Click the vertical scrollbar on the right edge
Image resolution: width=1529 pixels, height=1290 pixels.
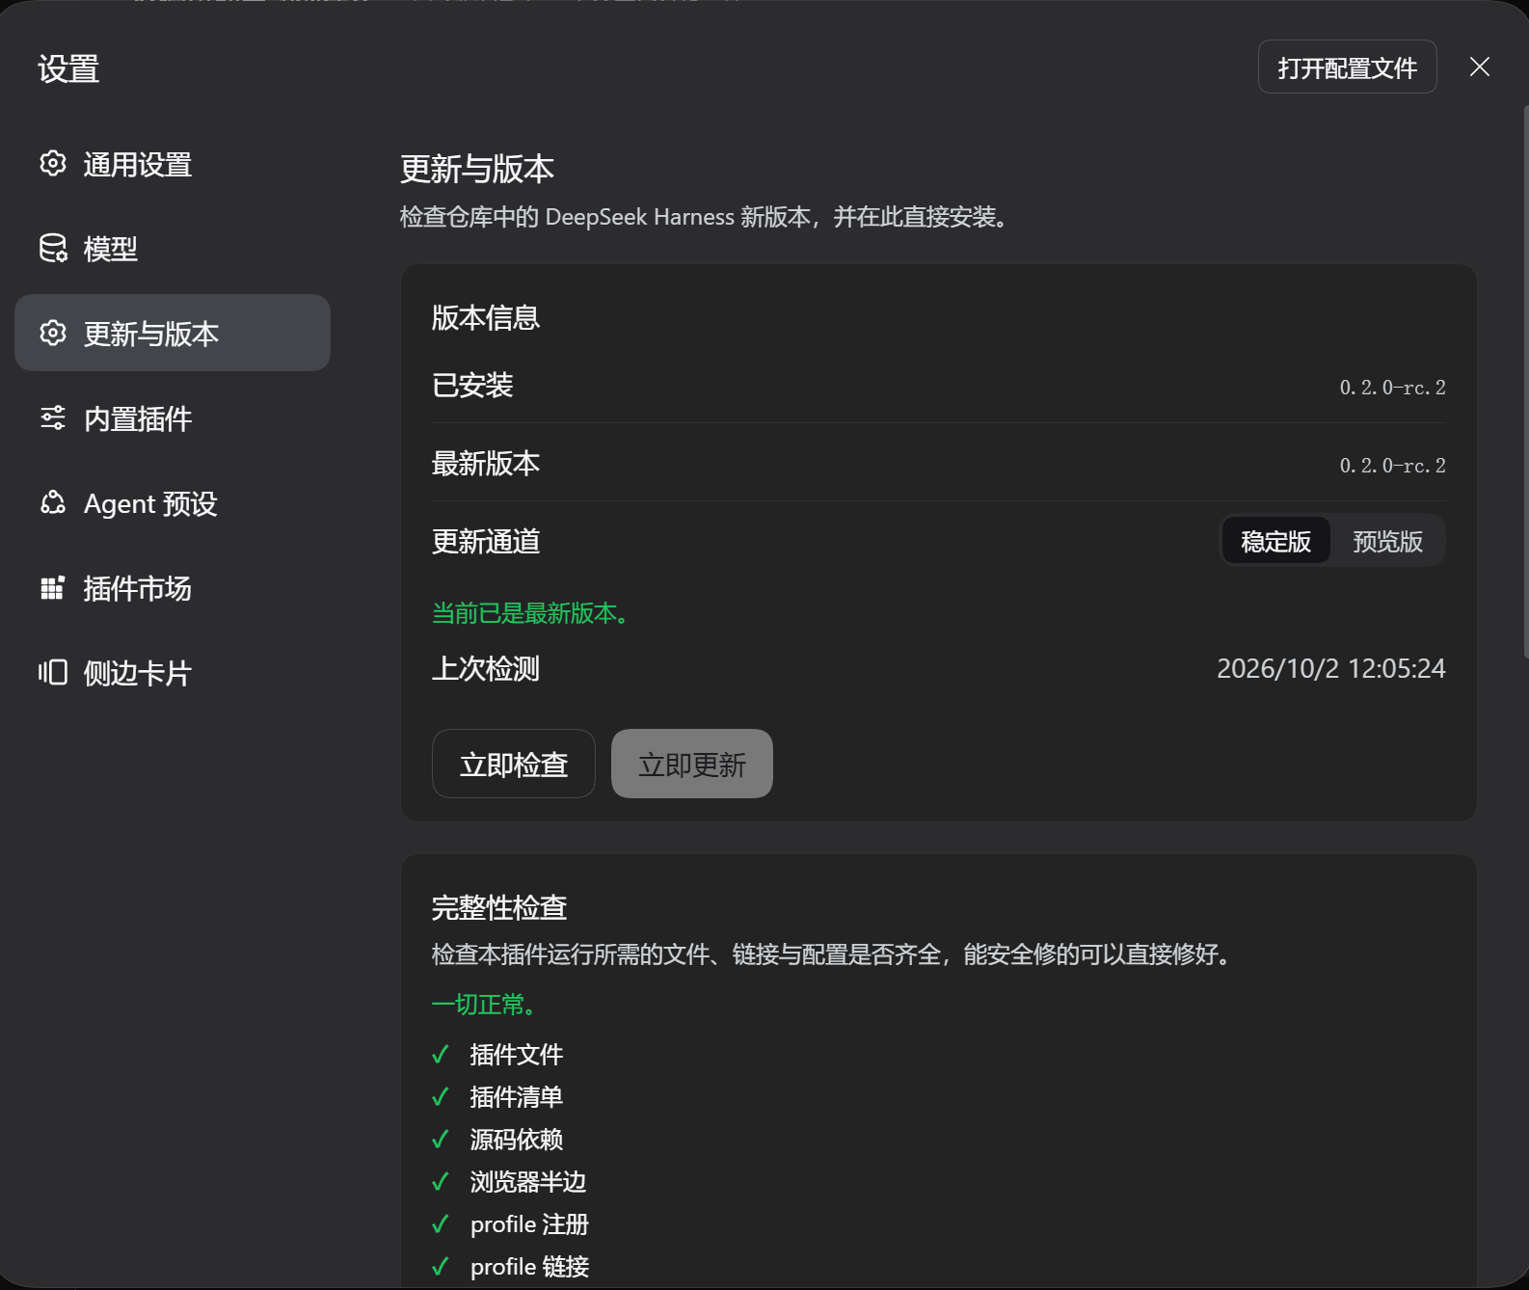pos(1525,381)
